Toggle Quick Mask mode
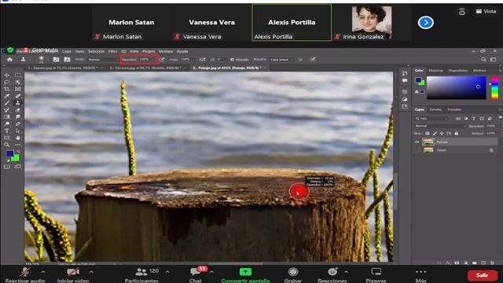The width and height of the screenshot is (503, 283). (x=7, y=167)
